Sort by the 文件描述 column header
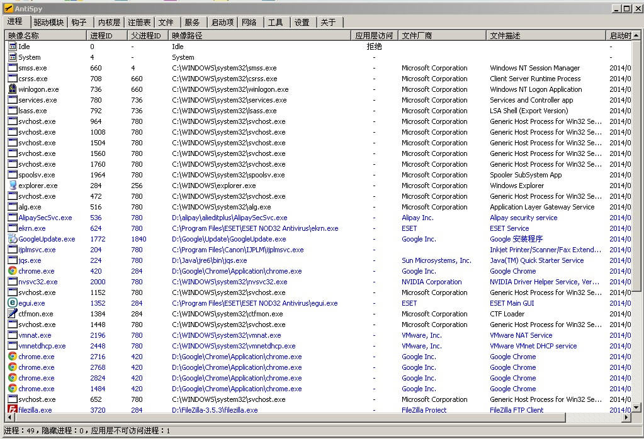This screenshot has width=644, height=439. [546, 36]
